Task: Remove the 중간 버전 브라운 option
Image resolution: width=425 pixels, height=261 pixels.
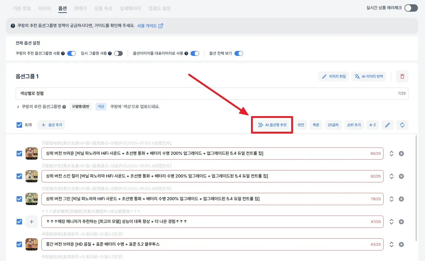Action: (401, 244)
